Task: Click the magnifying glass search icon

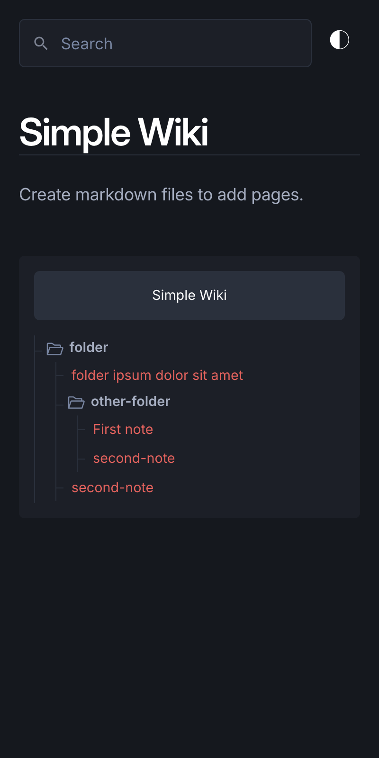Action: pyautogui.click(x=41, y=44)
